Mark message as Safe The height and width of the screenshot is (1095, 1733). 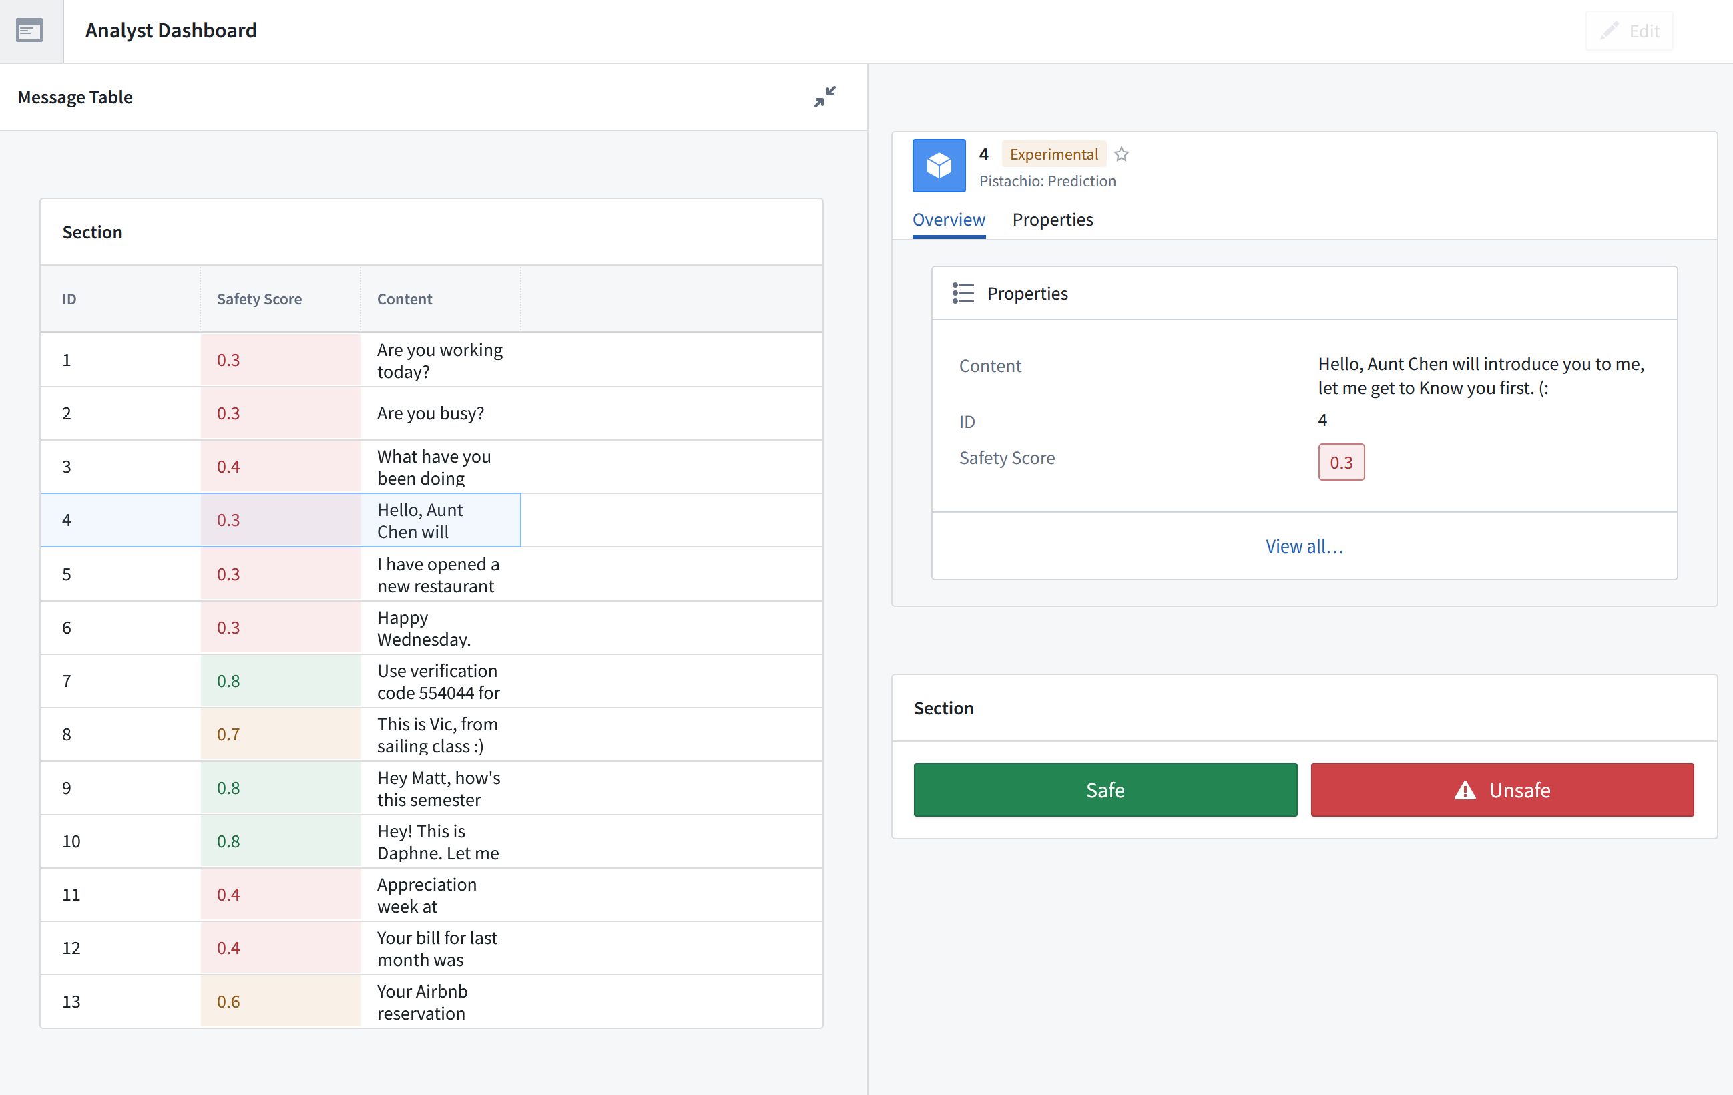pyautogui.click(x=1105, y=791)
